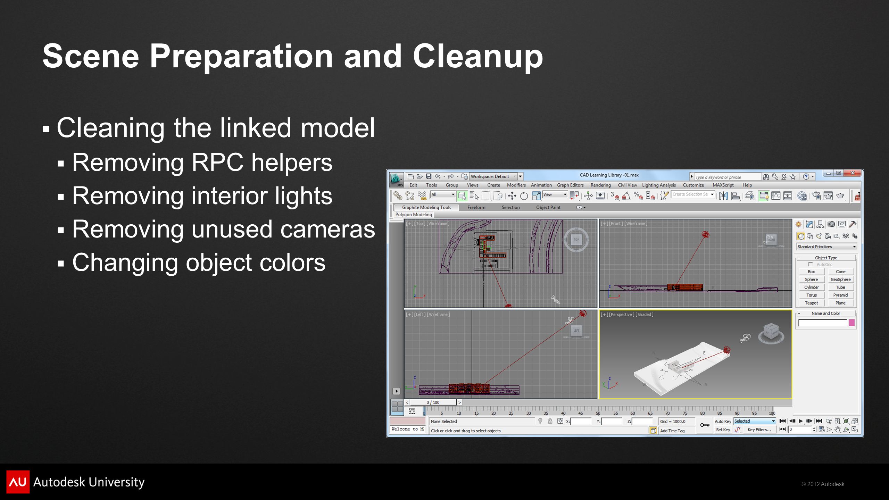Screen dimensions: 889x500
Task: Click the Bind to Space Warp icon
Action: click(422, 196)
